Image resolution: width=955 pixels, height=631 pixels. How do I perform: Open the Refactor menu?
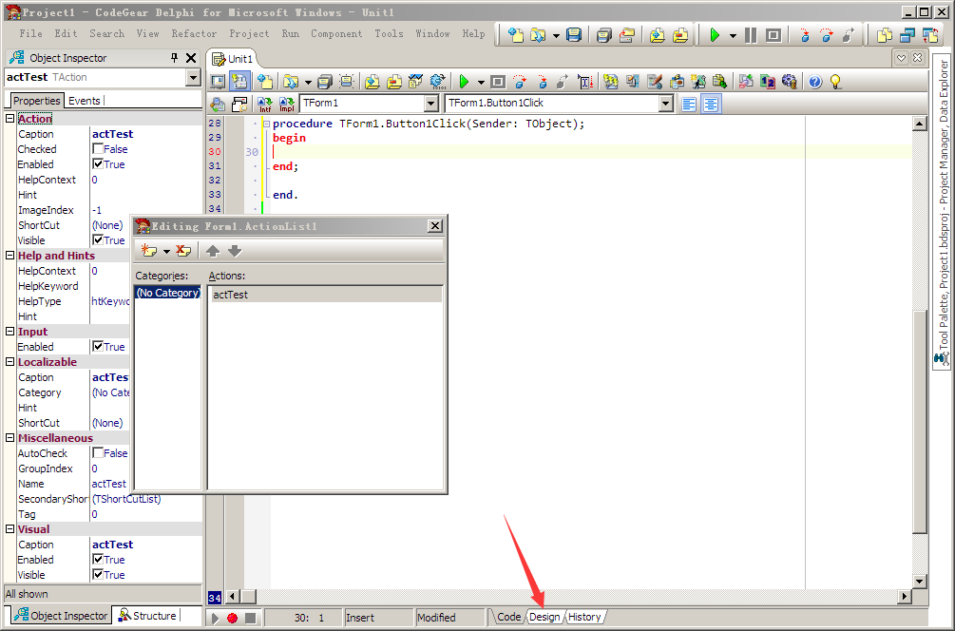coord(194,33)
